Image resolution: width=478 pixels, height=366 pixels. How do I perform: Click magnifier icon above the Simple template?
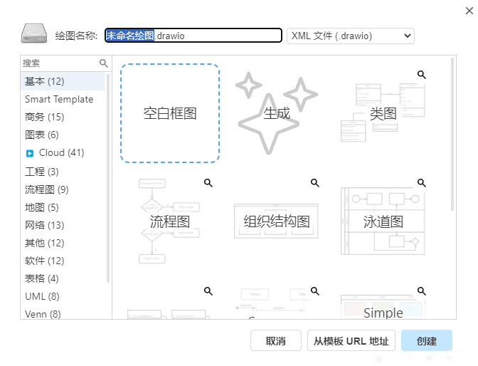point(422,291)
